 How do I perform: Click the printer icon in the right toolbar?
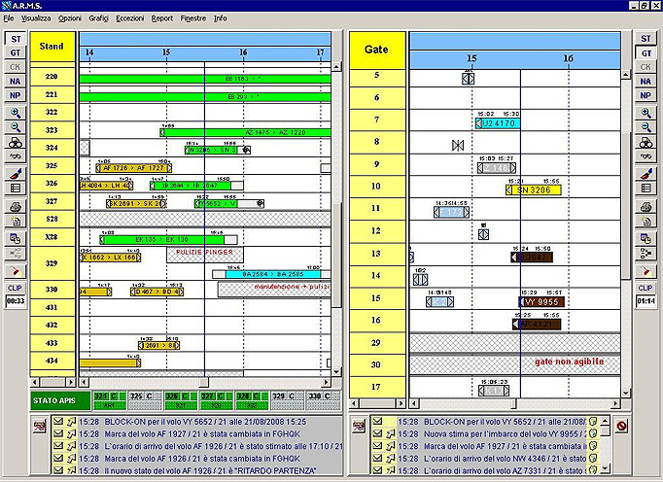[646, 207]
